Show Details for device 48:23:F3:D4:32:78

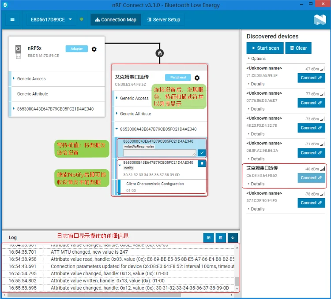[x=256, y=134]
